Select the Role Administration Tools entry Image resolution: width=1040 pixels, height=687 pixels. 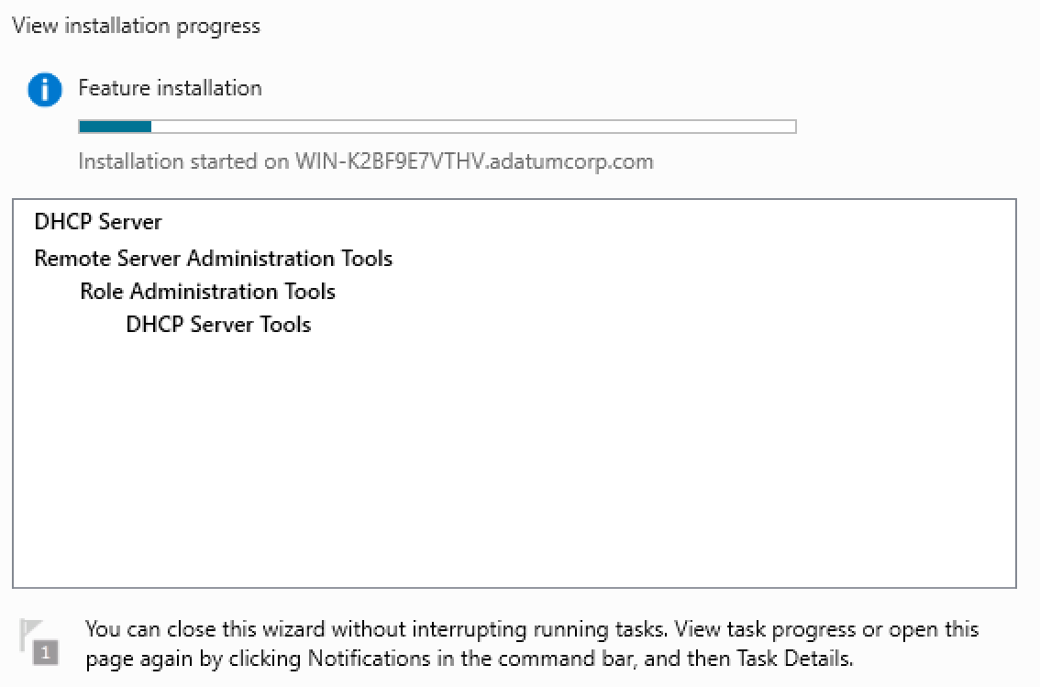click(x=207, y=292)
